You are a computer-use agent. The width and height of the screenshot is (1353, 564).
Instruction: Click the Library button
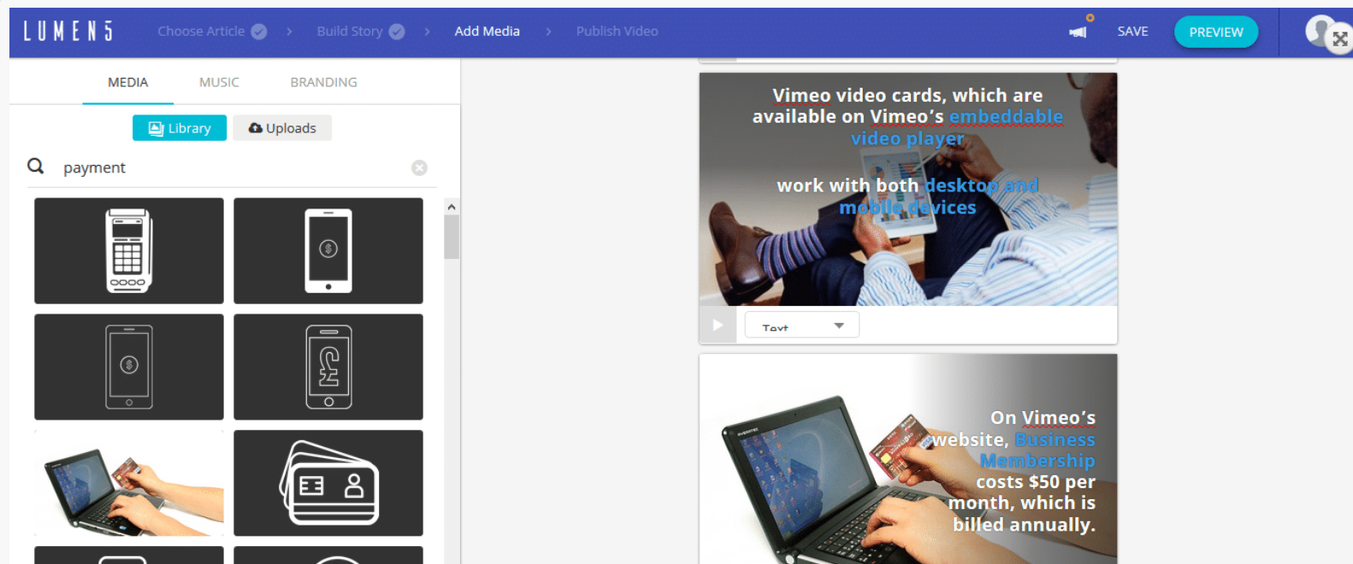tap(180, 128)
